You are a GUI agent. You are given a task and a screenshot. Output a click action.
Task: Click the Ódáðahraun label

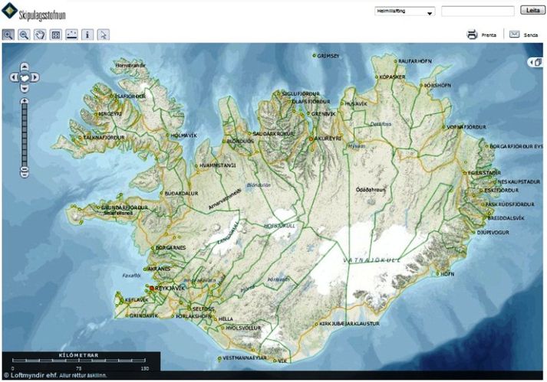point(371,190)
